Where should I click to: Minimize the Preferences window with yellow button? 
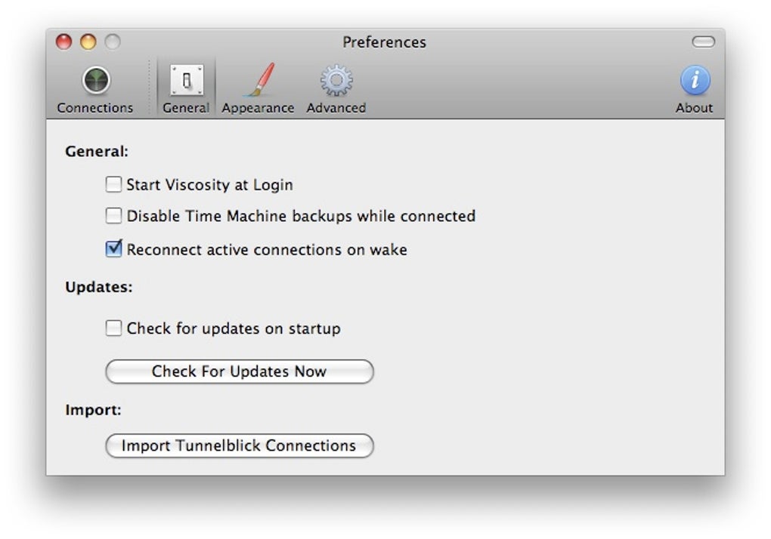point(88,42)
